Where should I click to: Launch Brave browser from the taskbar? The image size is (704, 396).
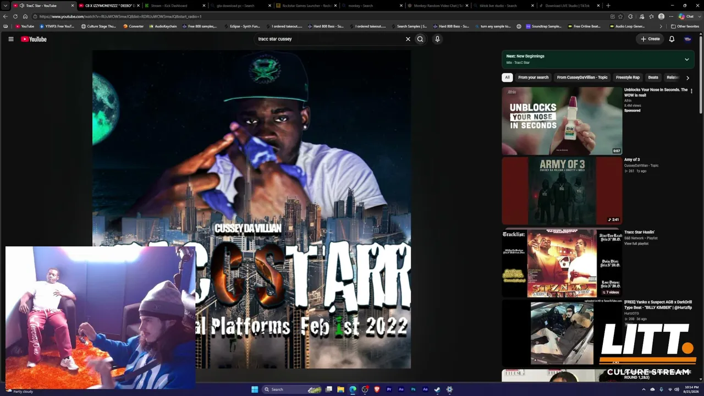point(377,389)
